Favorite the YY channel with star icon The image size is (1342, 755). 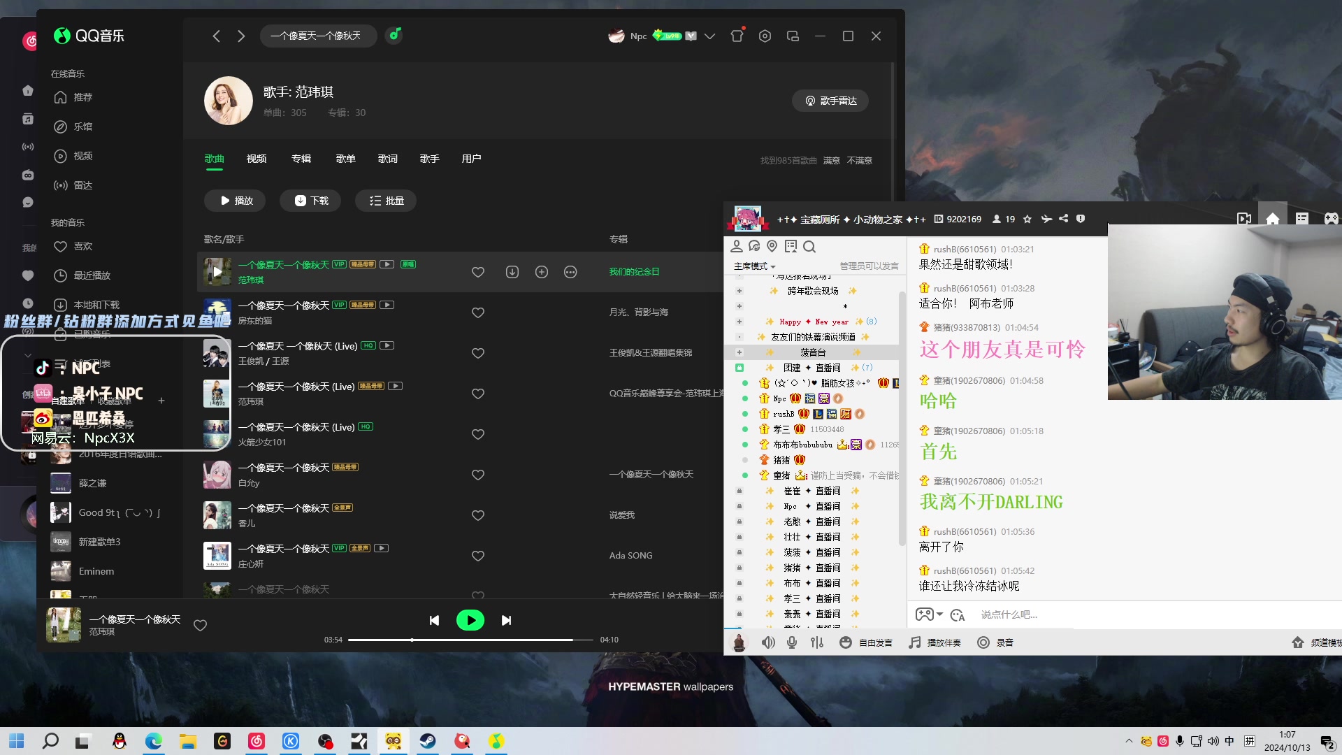[1027, 219]
